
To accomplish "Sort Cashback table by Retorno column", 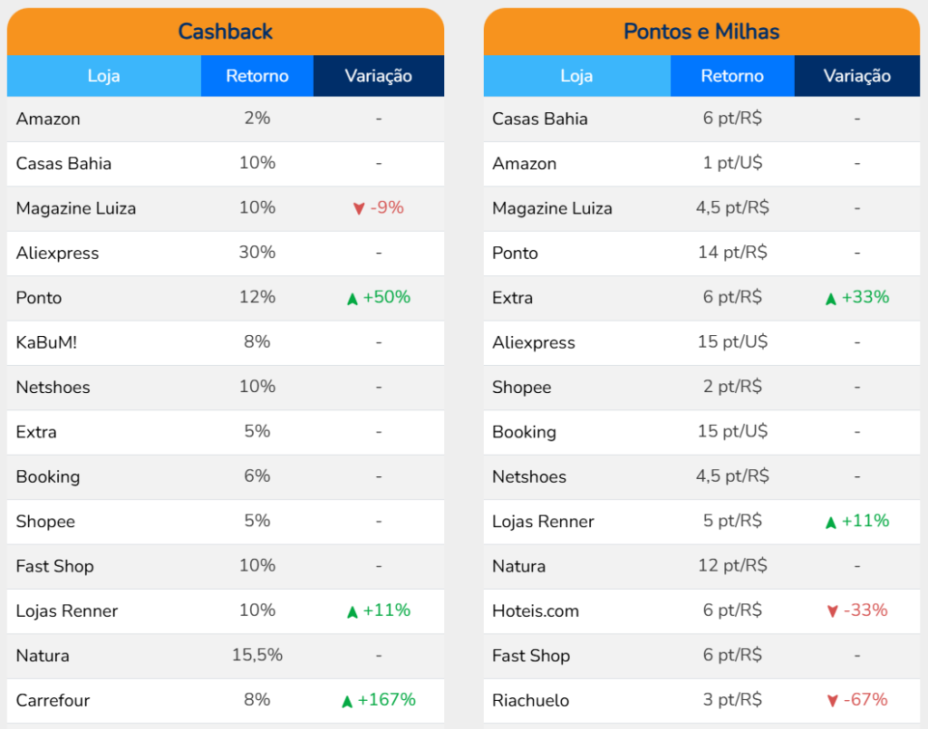I will pyautogui.click(x=257, y=76).
